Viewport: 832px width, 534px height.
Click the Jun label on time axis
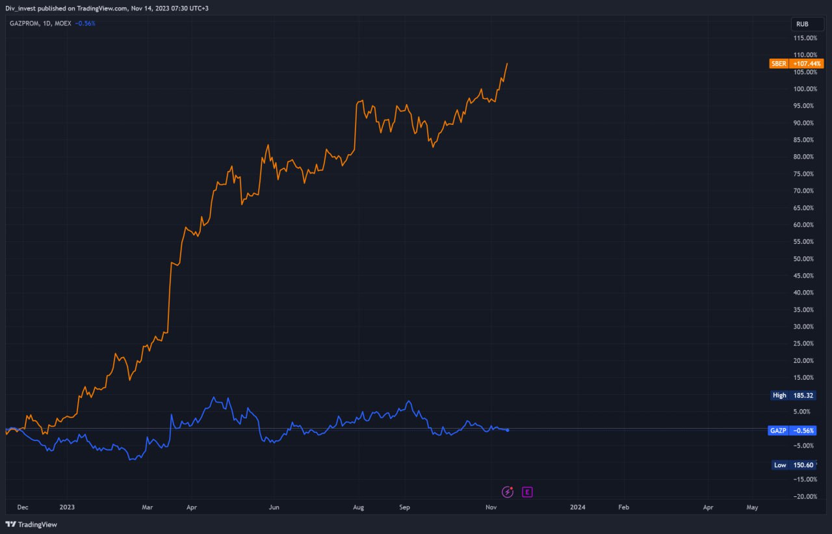[274, 506]
